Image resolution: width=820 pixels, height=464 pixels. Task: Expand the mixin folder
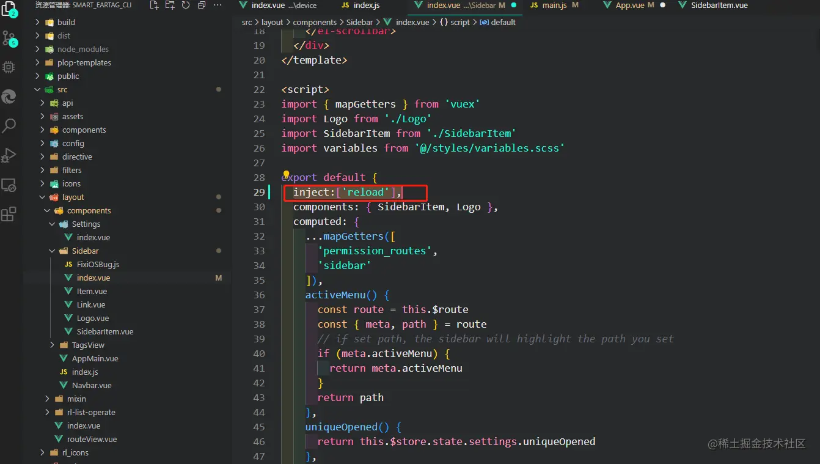pyautogui.click(x=48, y=399)
